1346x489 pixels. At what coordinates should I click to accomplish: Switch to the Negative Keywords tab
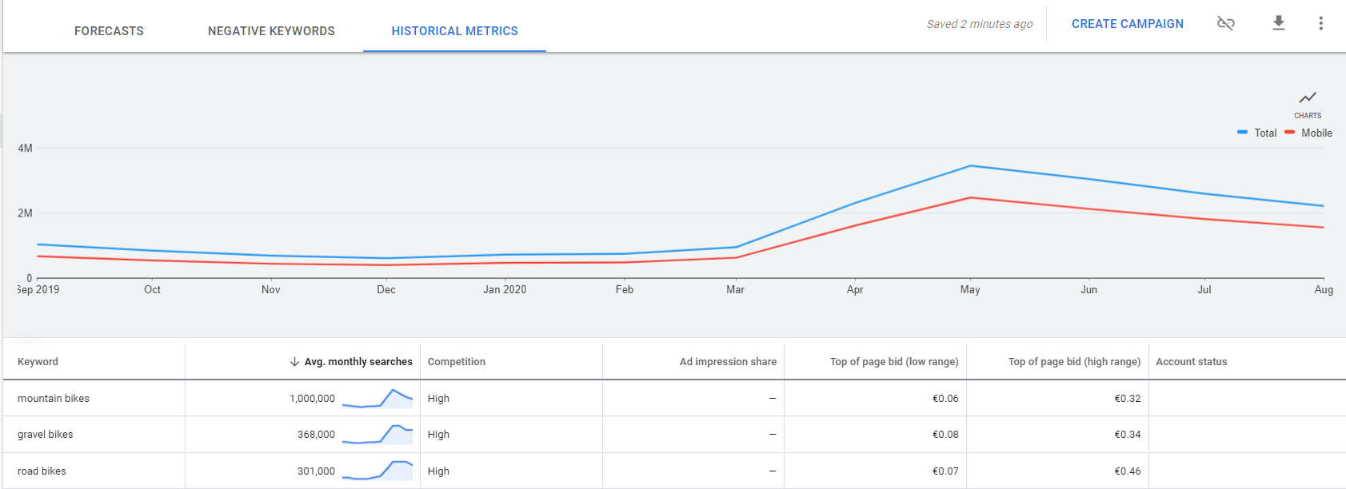coord(271,31)
